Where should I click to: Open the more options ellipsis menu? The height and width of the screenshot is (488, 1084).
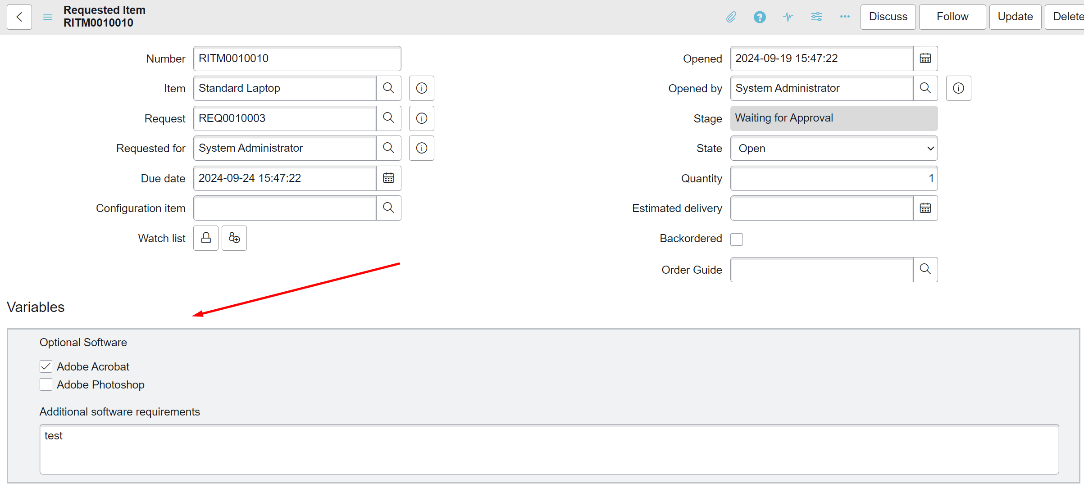845,17
